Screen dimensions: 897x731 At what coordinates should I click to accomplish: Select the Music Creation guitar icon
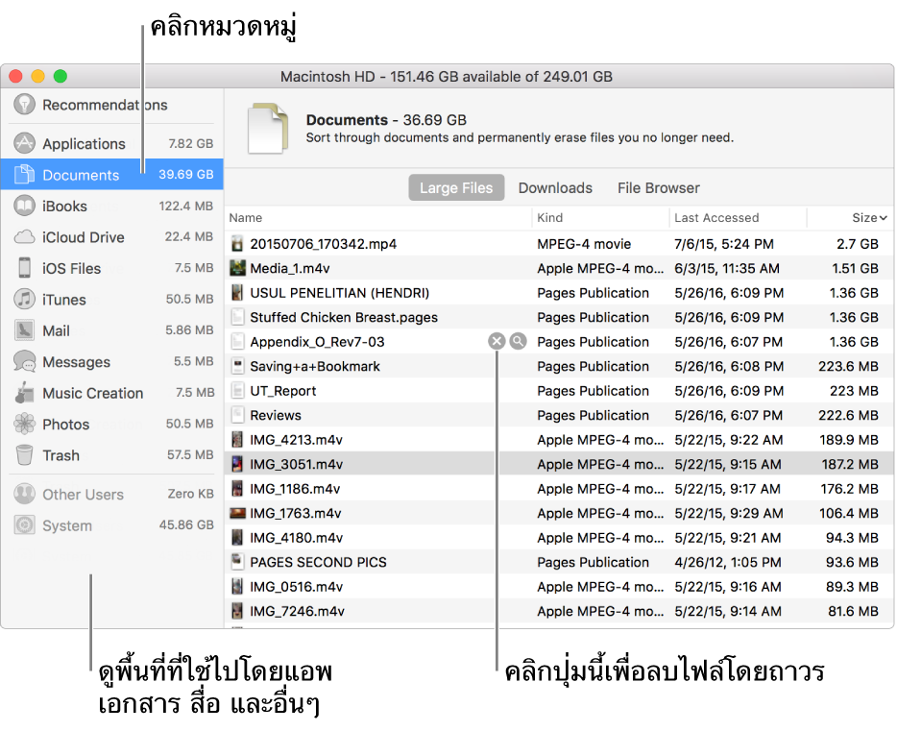point(24,392)
